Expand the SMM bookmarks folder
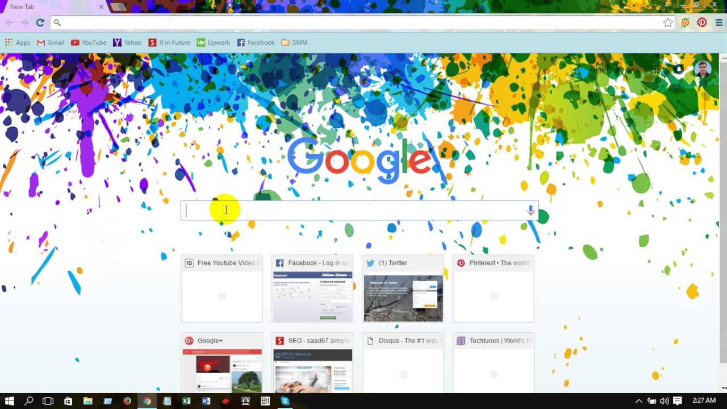 [x=294, y=43]
